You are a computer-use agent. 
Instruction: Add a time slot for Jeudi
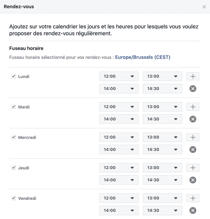point(193,168)
